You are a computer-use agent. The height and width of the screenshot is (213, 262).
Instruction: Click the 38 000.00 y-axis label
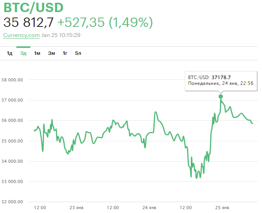pos(12,80)
